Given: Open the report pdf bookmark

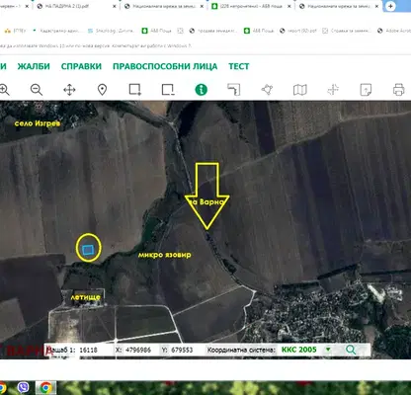Looking at the screenshot, I should point(298,31).
